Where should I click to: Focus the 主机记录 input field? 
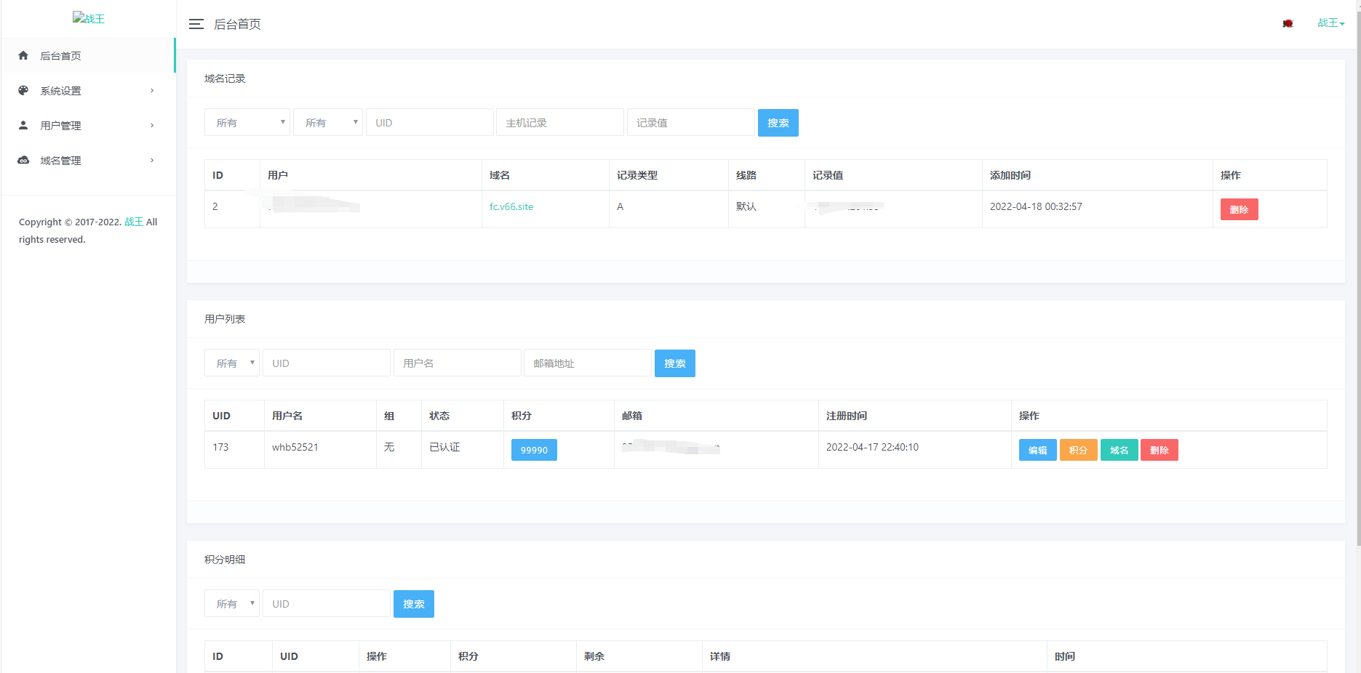(x=560, y=123)
